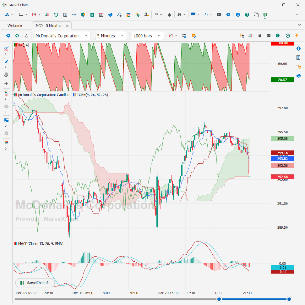The height and width of the screenshot is (305, 305).
Task: Click the database edit pencil icon
Action: [x=194, y=36]
